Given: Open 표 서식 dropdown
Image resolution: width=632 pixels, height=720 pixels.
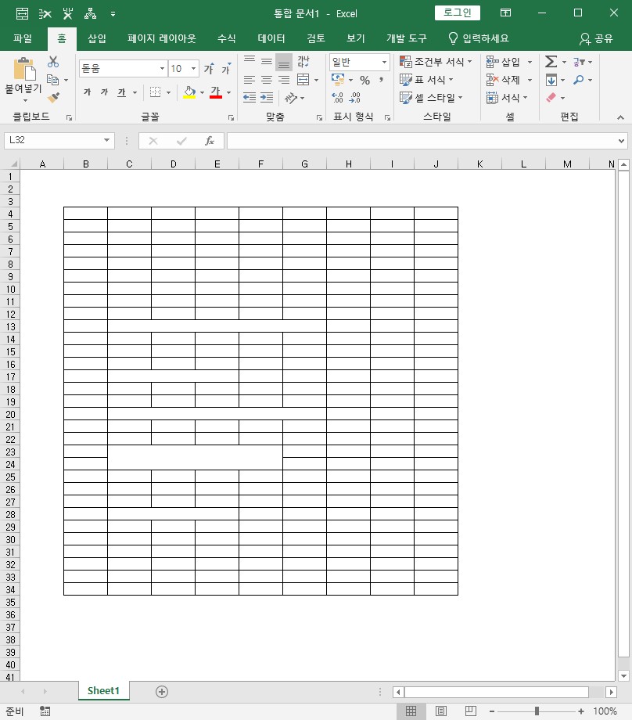Looking at the screenshot, I should 426,80.
